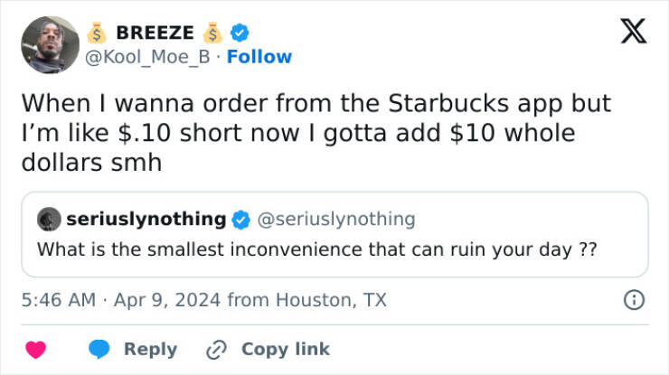Click the chain link icon

pyautogui.click(x=214, y=349)
